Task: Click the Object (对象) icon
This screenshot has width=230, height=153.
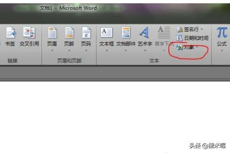Action: pos(179,47)
